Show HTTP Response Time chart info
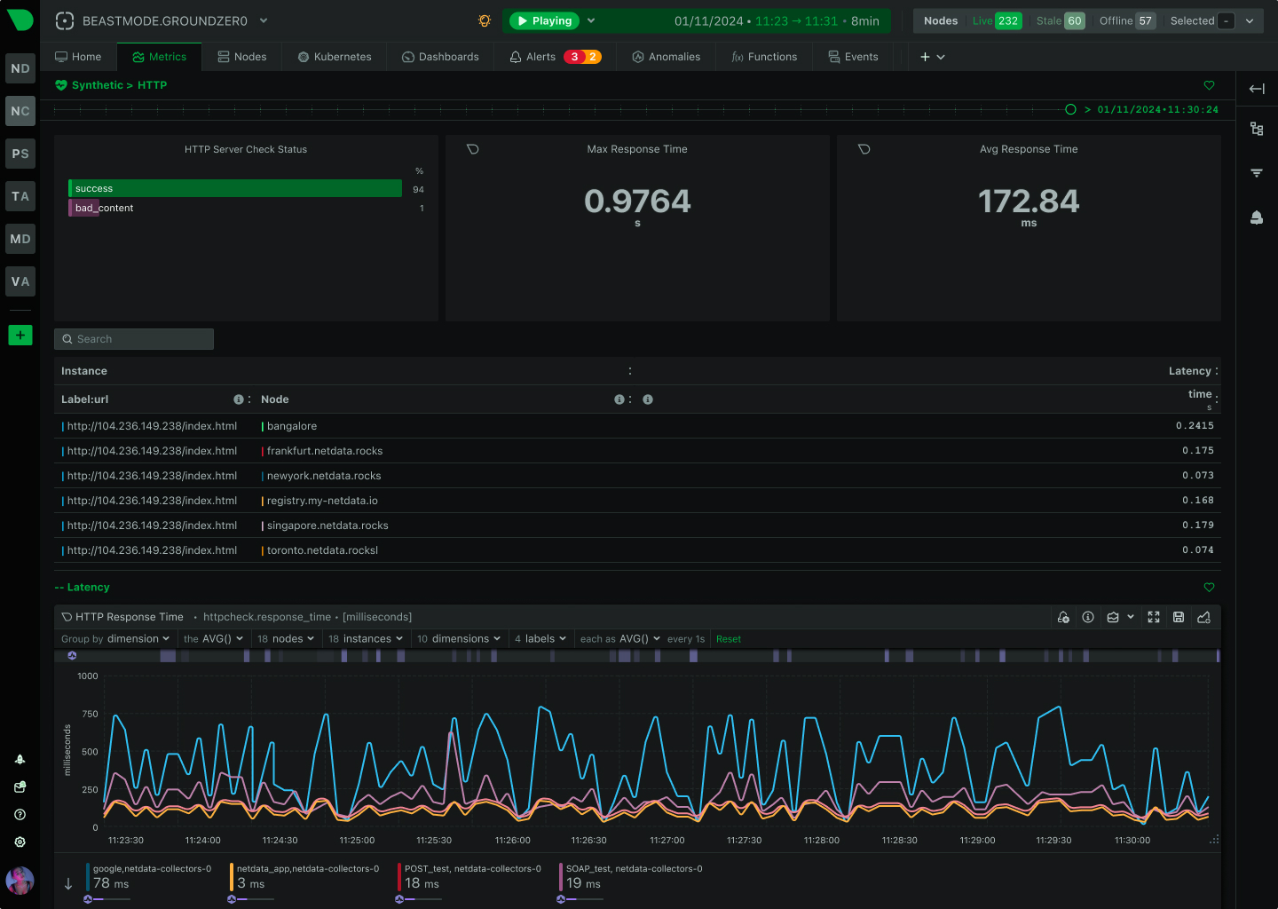This screenshot has height=909, width=1278. point(1088,617)
